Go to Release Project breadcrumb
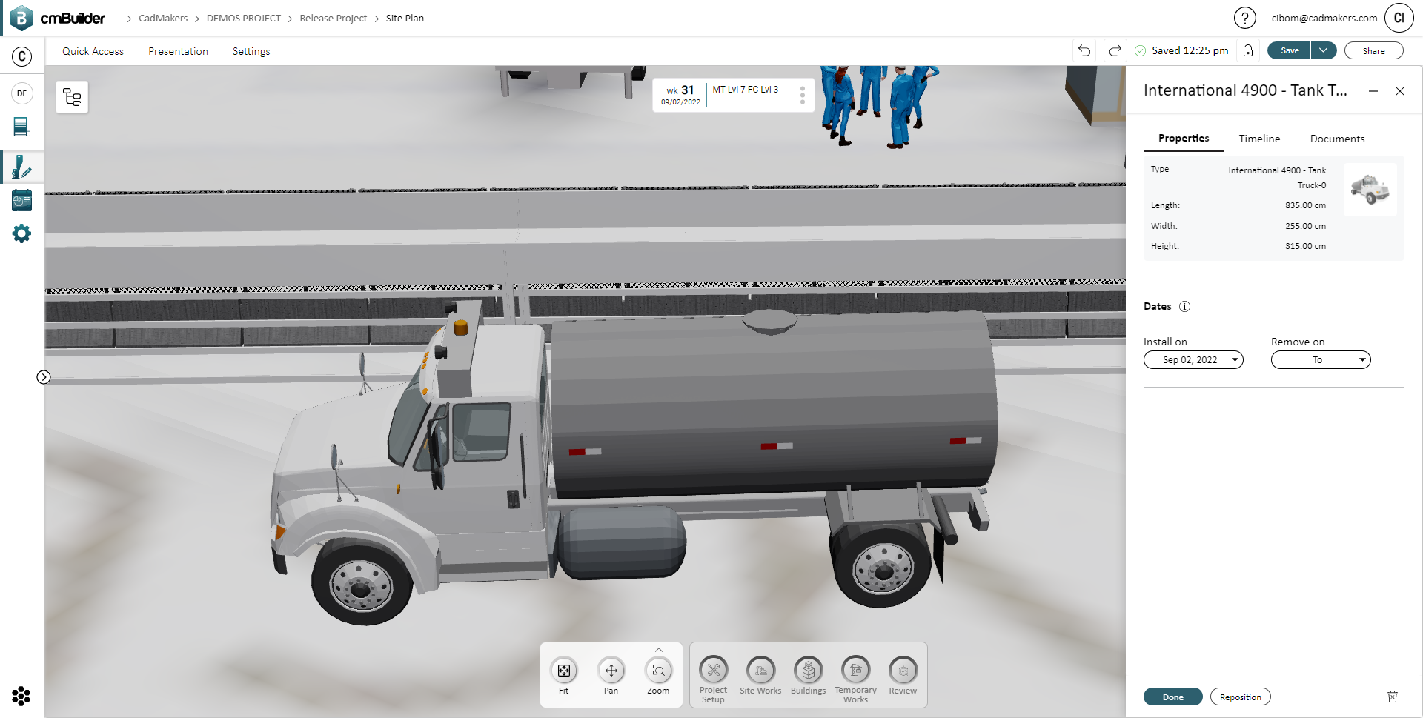Image resolution: width=1423 pixels, height=718 pixels. pos(333,19)
